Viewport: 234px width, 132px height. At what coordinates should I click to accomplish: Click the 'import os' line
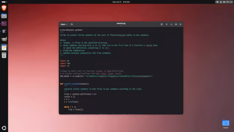(65, 61)
